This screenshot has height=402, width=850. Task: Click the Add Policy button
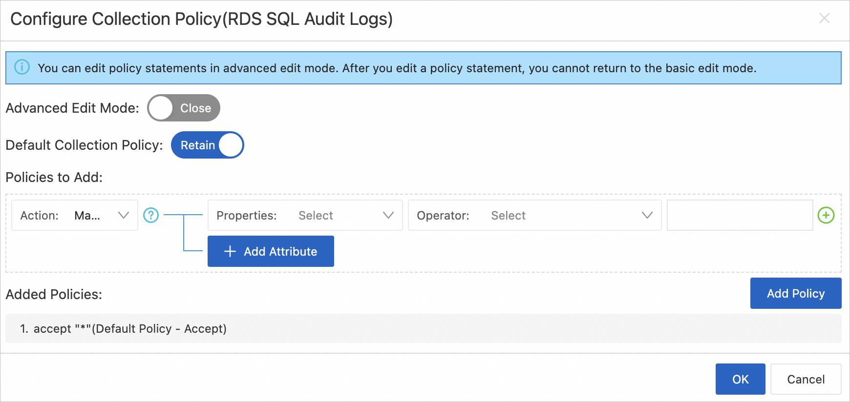coord(795,293)
